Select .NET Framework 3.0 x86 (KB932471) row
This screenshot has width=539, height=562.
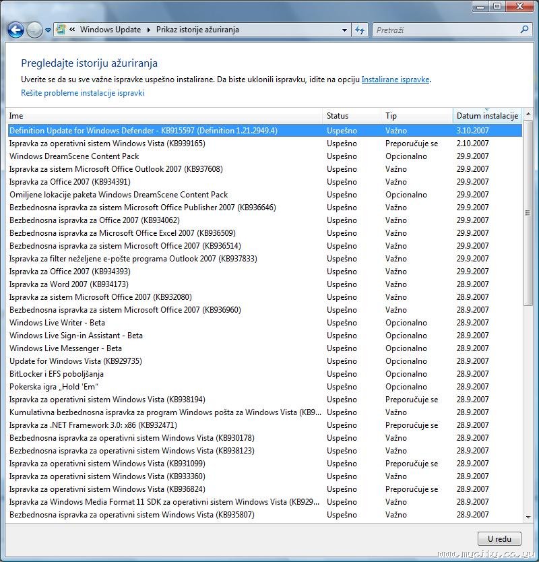(x=265, y=425)
